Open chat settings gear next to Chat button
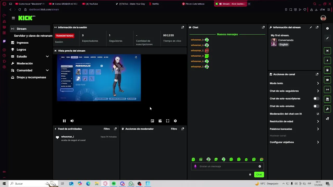 (250, 175)
